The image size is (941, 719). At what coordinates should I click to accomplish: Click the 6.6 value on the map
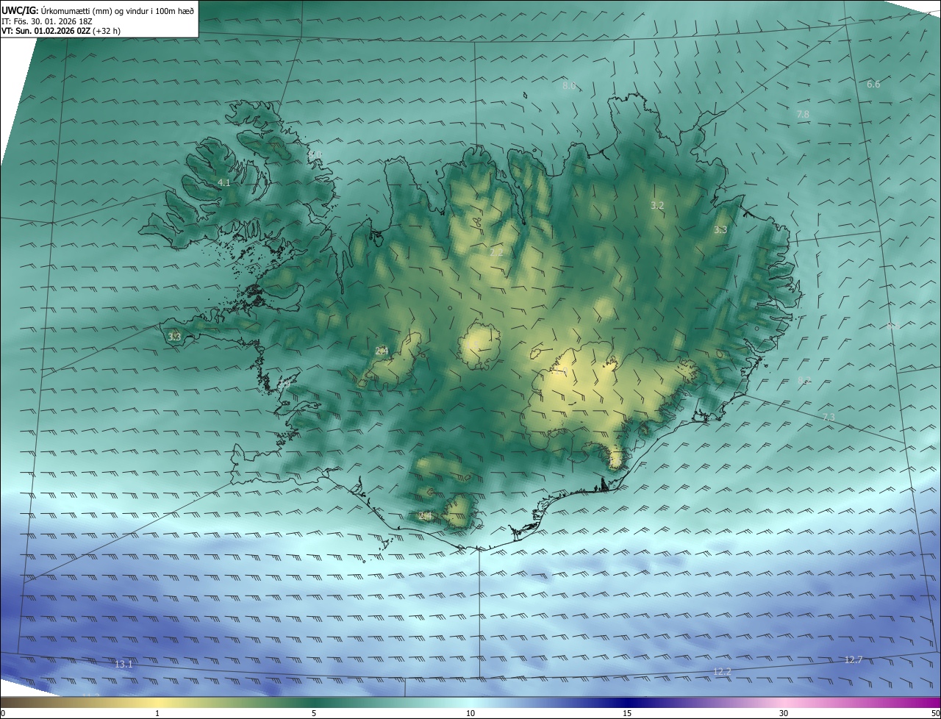(873, 85)
